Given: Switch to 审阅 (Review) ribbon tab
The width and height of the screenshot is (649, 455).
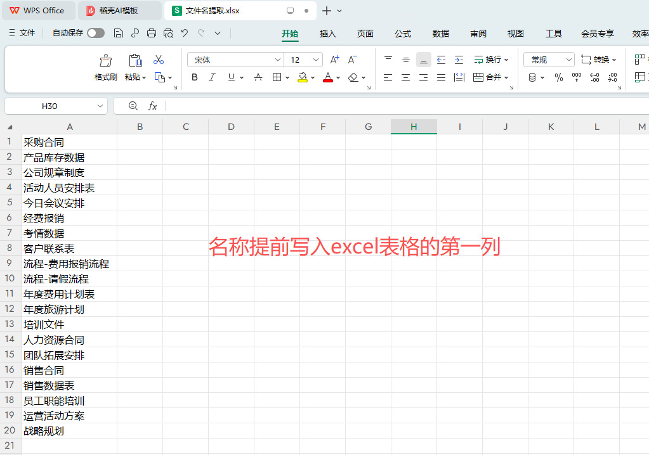Looking at the screenshot, I should (478, 34).
